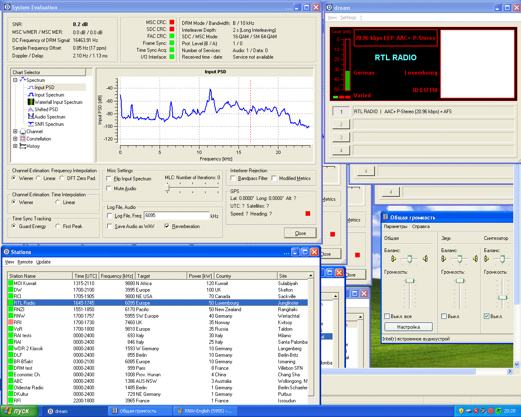Click I/O Interface green indicator
This screenshot has width=521, height=417.
point(172,57)
